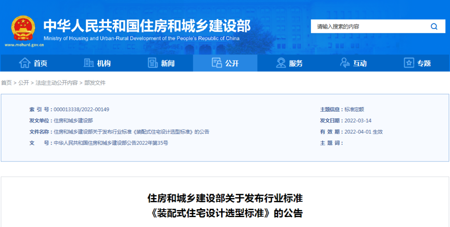
Task: Open the 互动 navigation tab
Action: [x=354, y=63]
